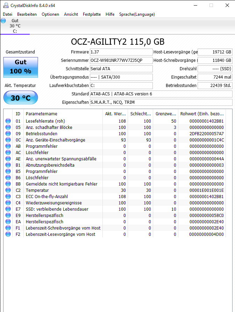Click raw value 0000000000044A
Screen dimensions: 235x312
click(x=207, y=159)
